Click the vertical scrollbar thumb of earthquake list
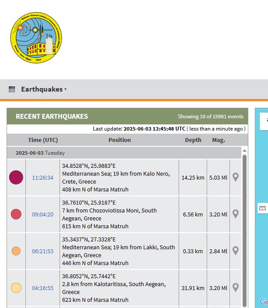The image size is (268, 308). tap(244, 228)
